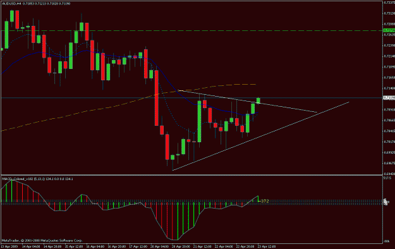
Task: Click the MetaTrader MetaQuotes copyright text
Action: [42, 241]
